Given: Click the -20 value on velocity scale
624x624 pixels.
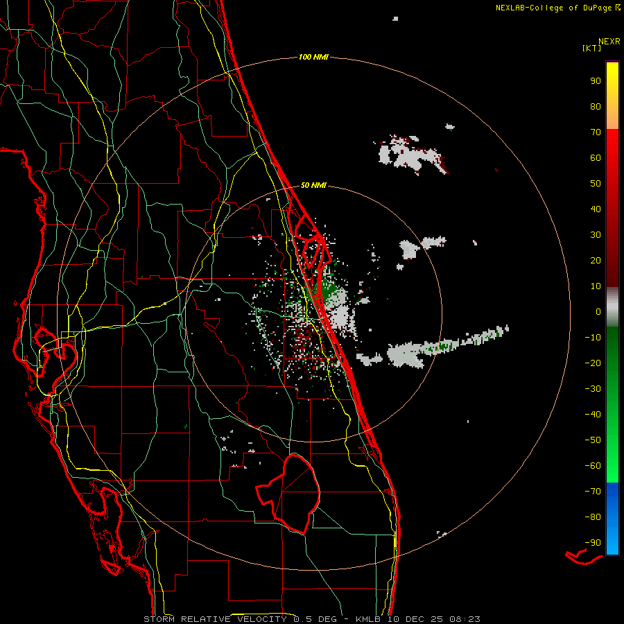Looking at the screenshot, I should pos(593,363).
